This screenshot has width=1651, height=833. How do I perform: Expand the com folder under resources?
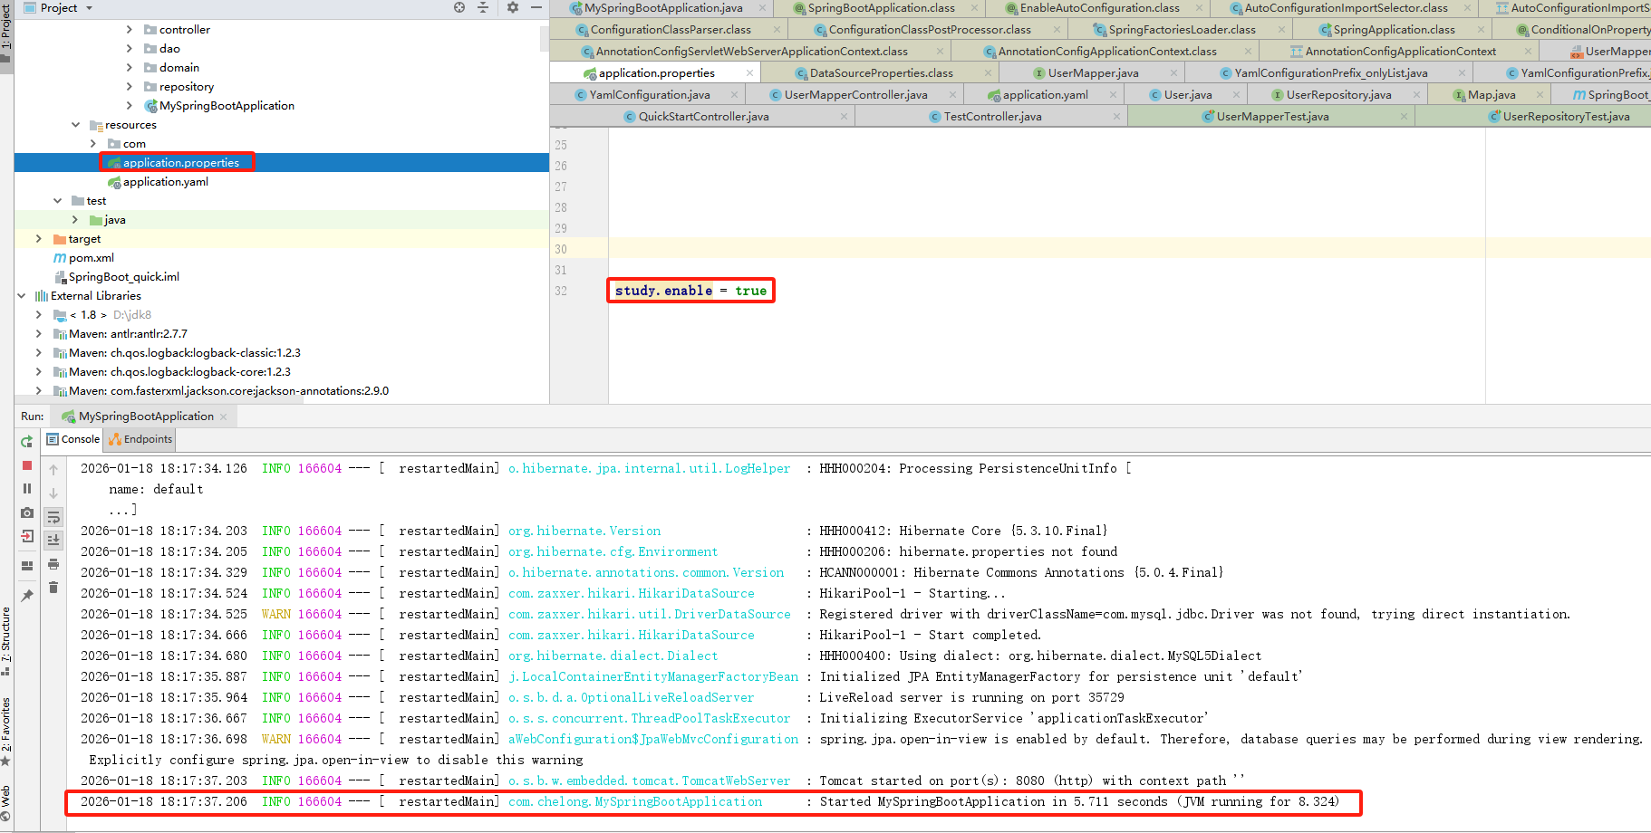93,144
